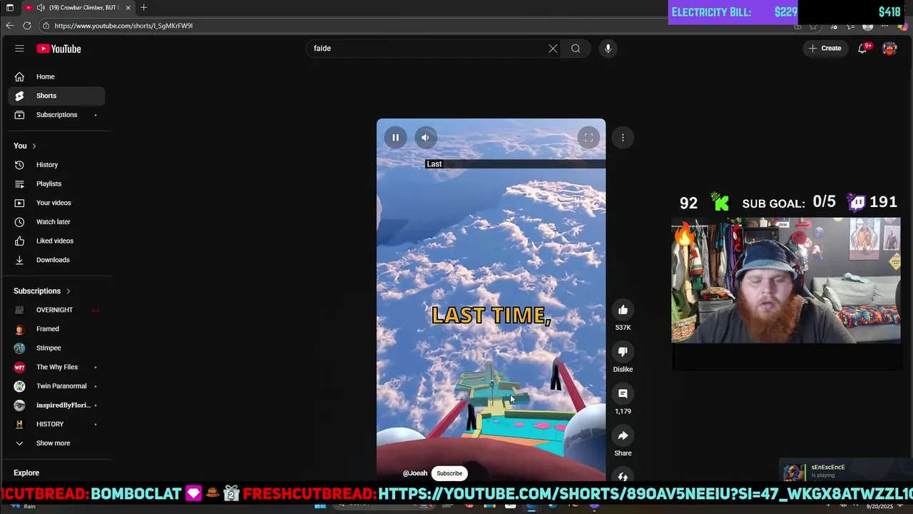Viewport: 913px width, 514px height.
Task: Open the HISTORY channel subscription
Action: point(57,424)
